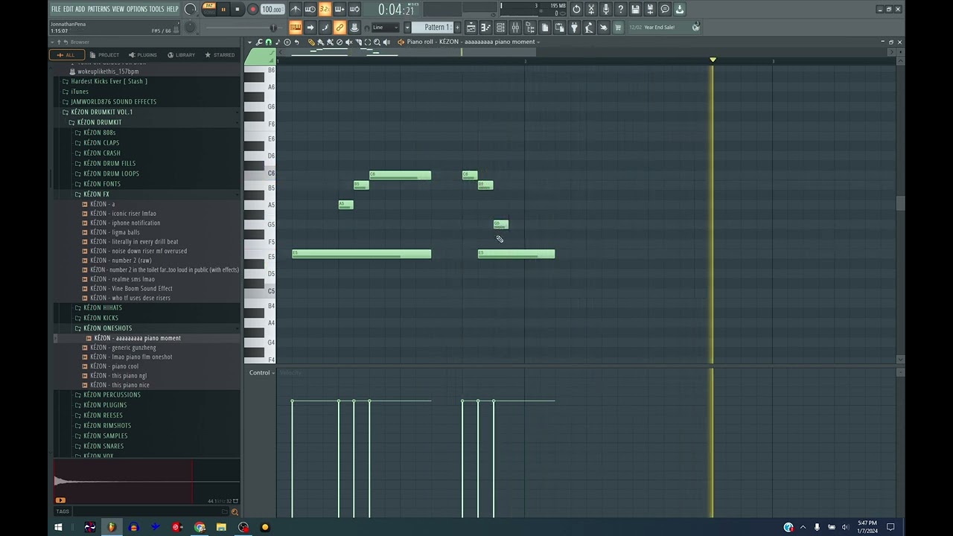Adjust the master pitch knob

click(x=190, y=27)
